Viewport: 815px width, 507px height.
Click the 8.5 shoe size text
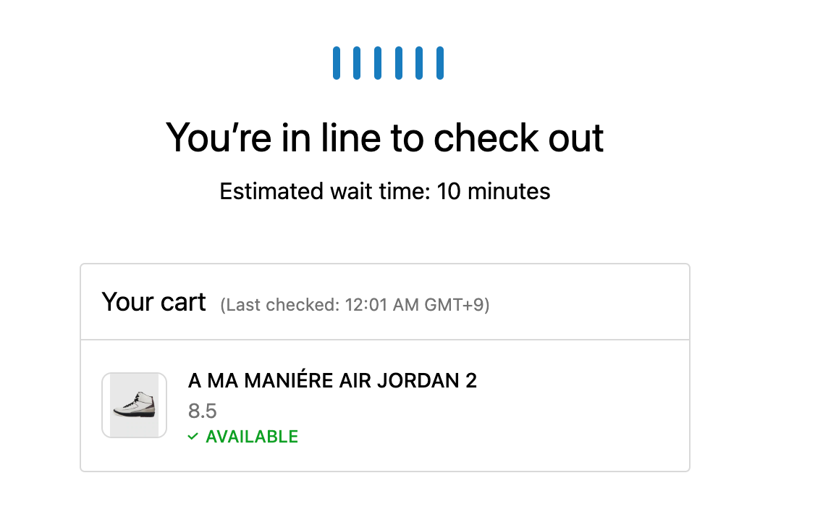tap(202, 411)
